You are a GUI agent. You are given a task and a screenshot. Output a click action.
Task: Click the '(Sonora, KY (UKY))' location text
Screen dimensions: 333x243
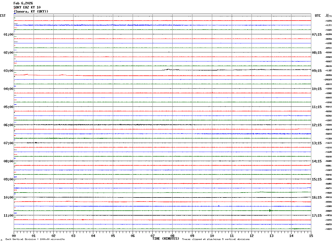(x=31, y=12)
